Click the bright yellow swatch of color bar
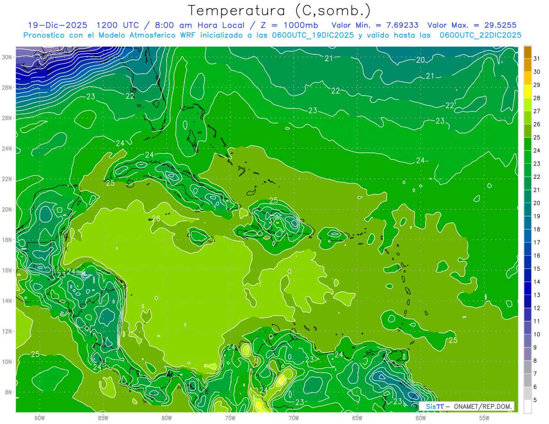 [527, 91]
